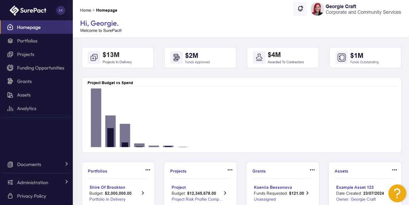Click the yellow help question mark button
Viewport: 409px width, 205px height.
(x=397, y=193)
